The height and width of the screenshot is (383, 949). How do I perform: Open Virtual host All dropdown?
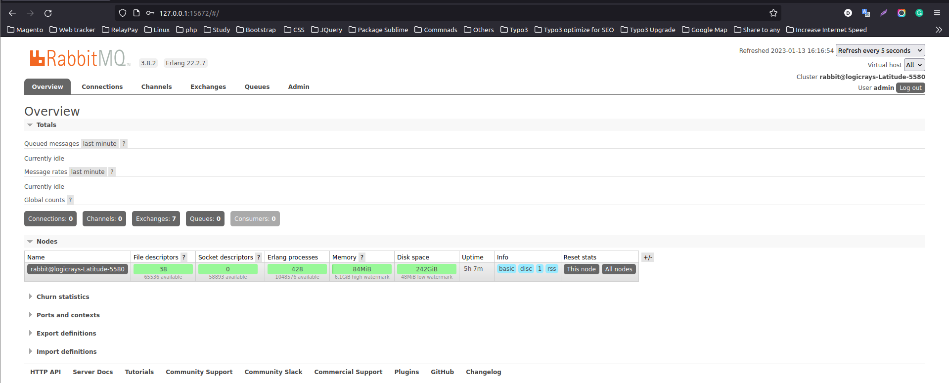coord(914,65)
